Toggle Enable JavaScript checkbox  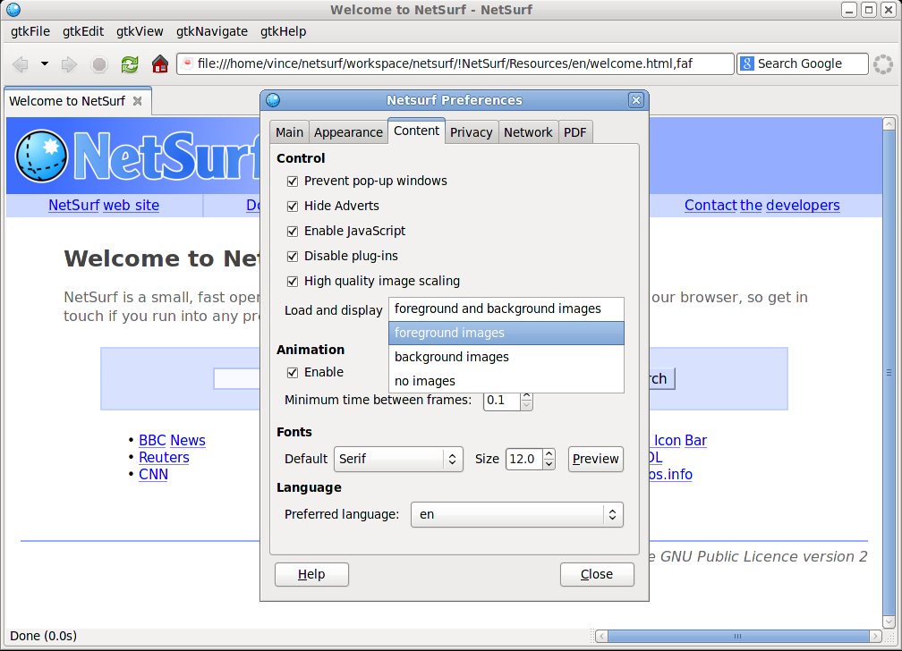coord(293,232)
